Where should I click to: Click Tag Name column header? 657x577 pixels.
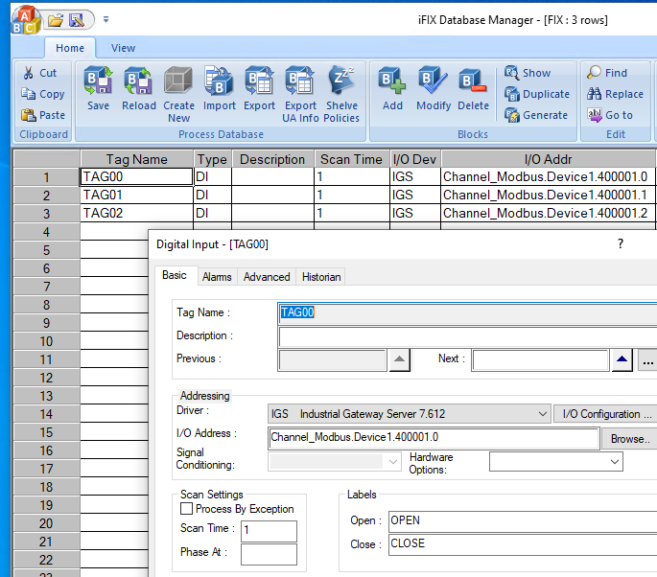136,159
